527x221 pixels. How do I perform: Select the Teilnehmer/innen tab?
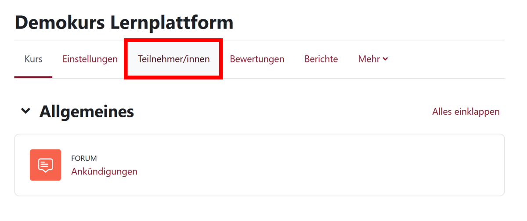[173, 59]
